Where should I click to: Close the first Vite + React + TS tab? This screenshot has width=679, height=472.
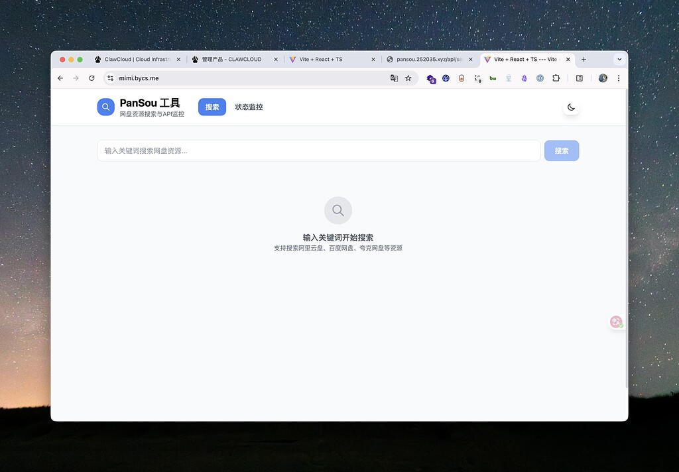click(373, 59)
